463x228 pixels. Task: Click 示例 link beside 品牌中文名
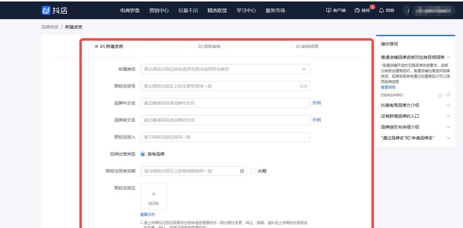point(316,103)
